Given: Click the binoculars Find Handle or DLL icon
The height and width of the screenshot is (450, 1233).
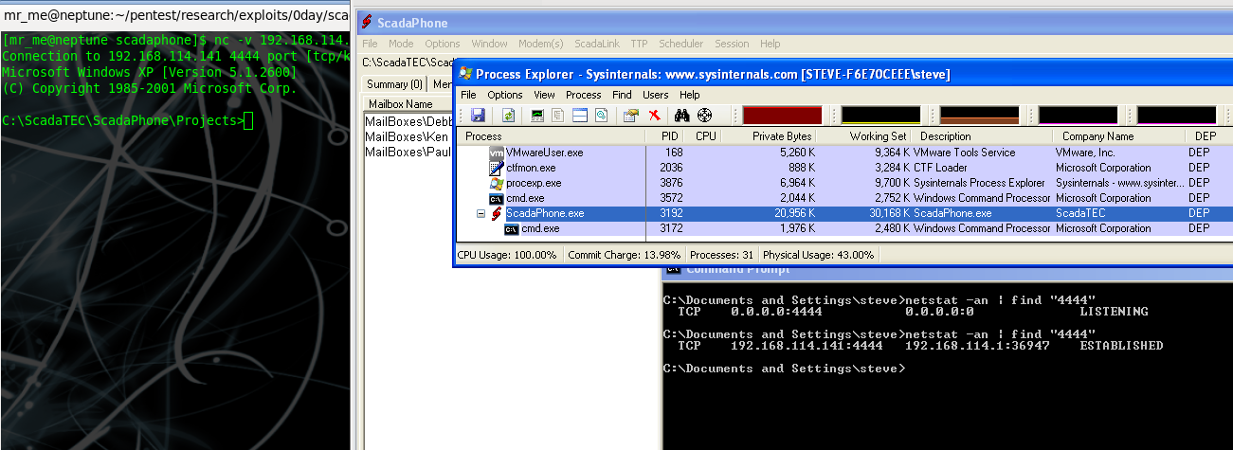Looking at the screenshot, I should 680,116.
